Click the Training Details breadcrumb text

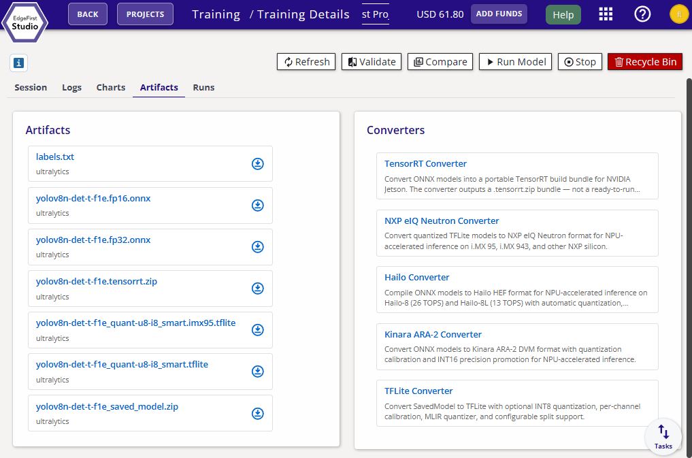coord(303,14)
